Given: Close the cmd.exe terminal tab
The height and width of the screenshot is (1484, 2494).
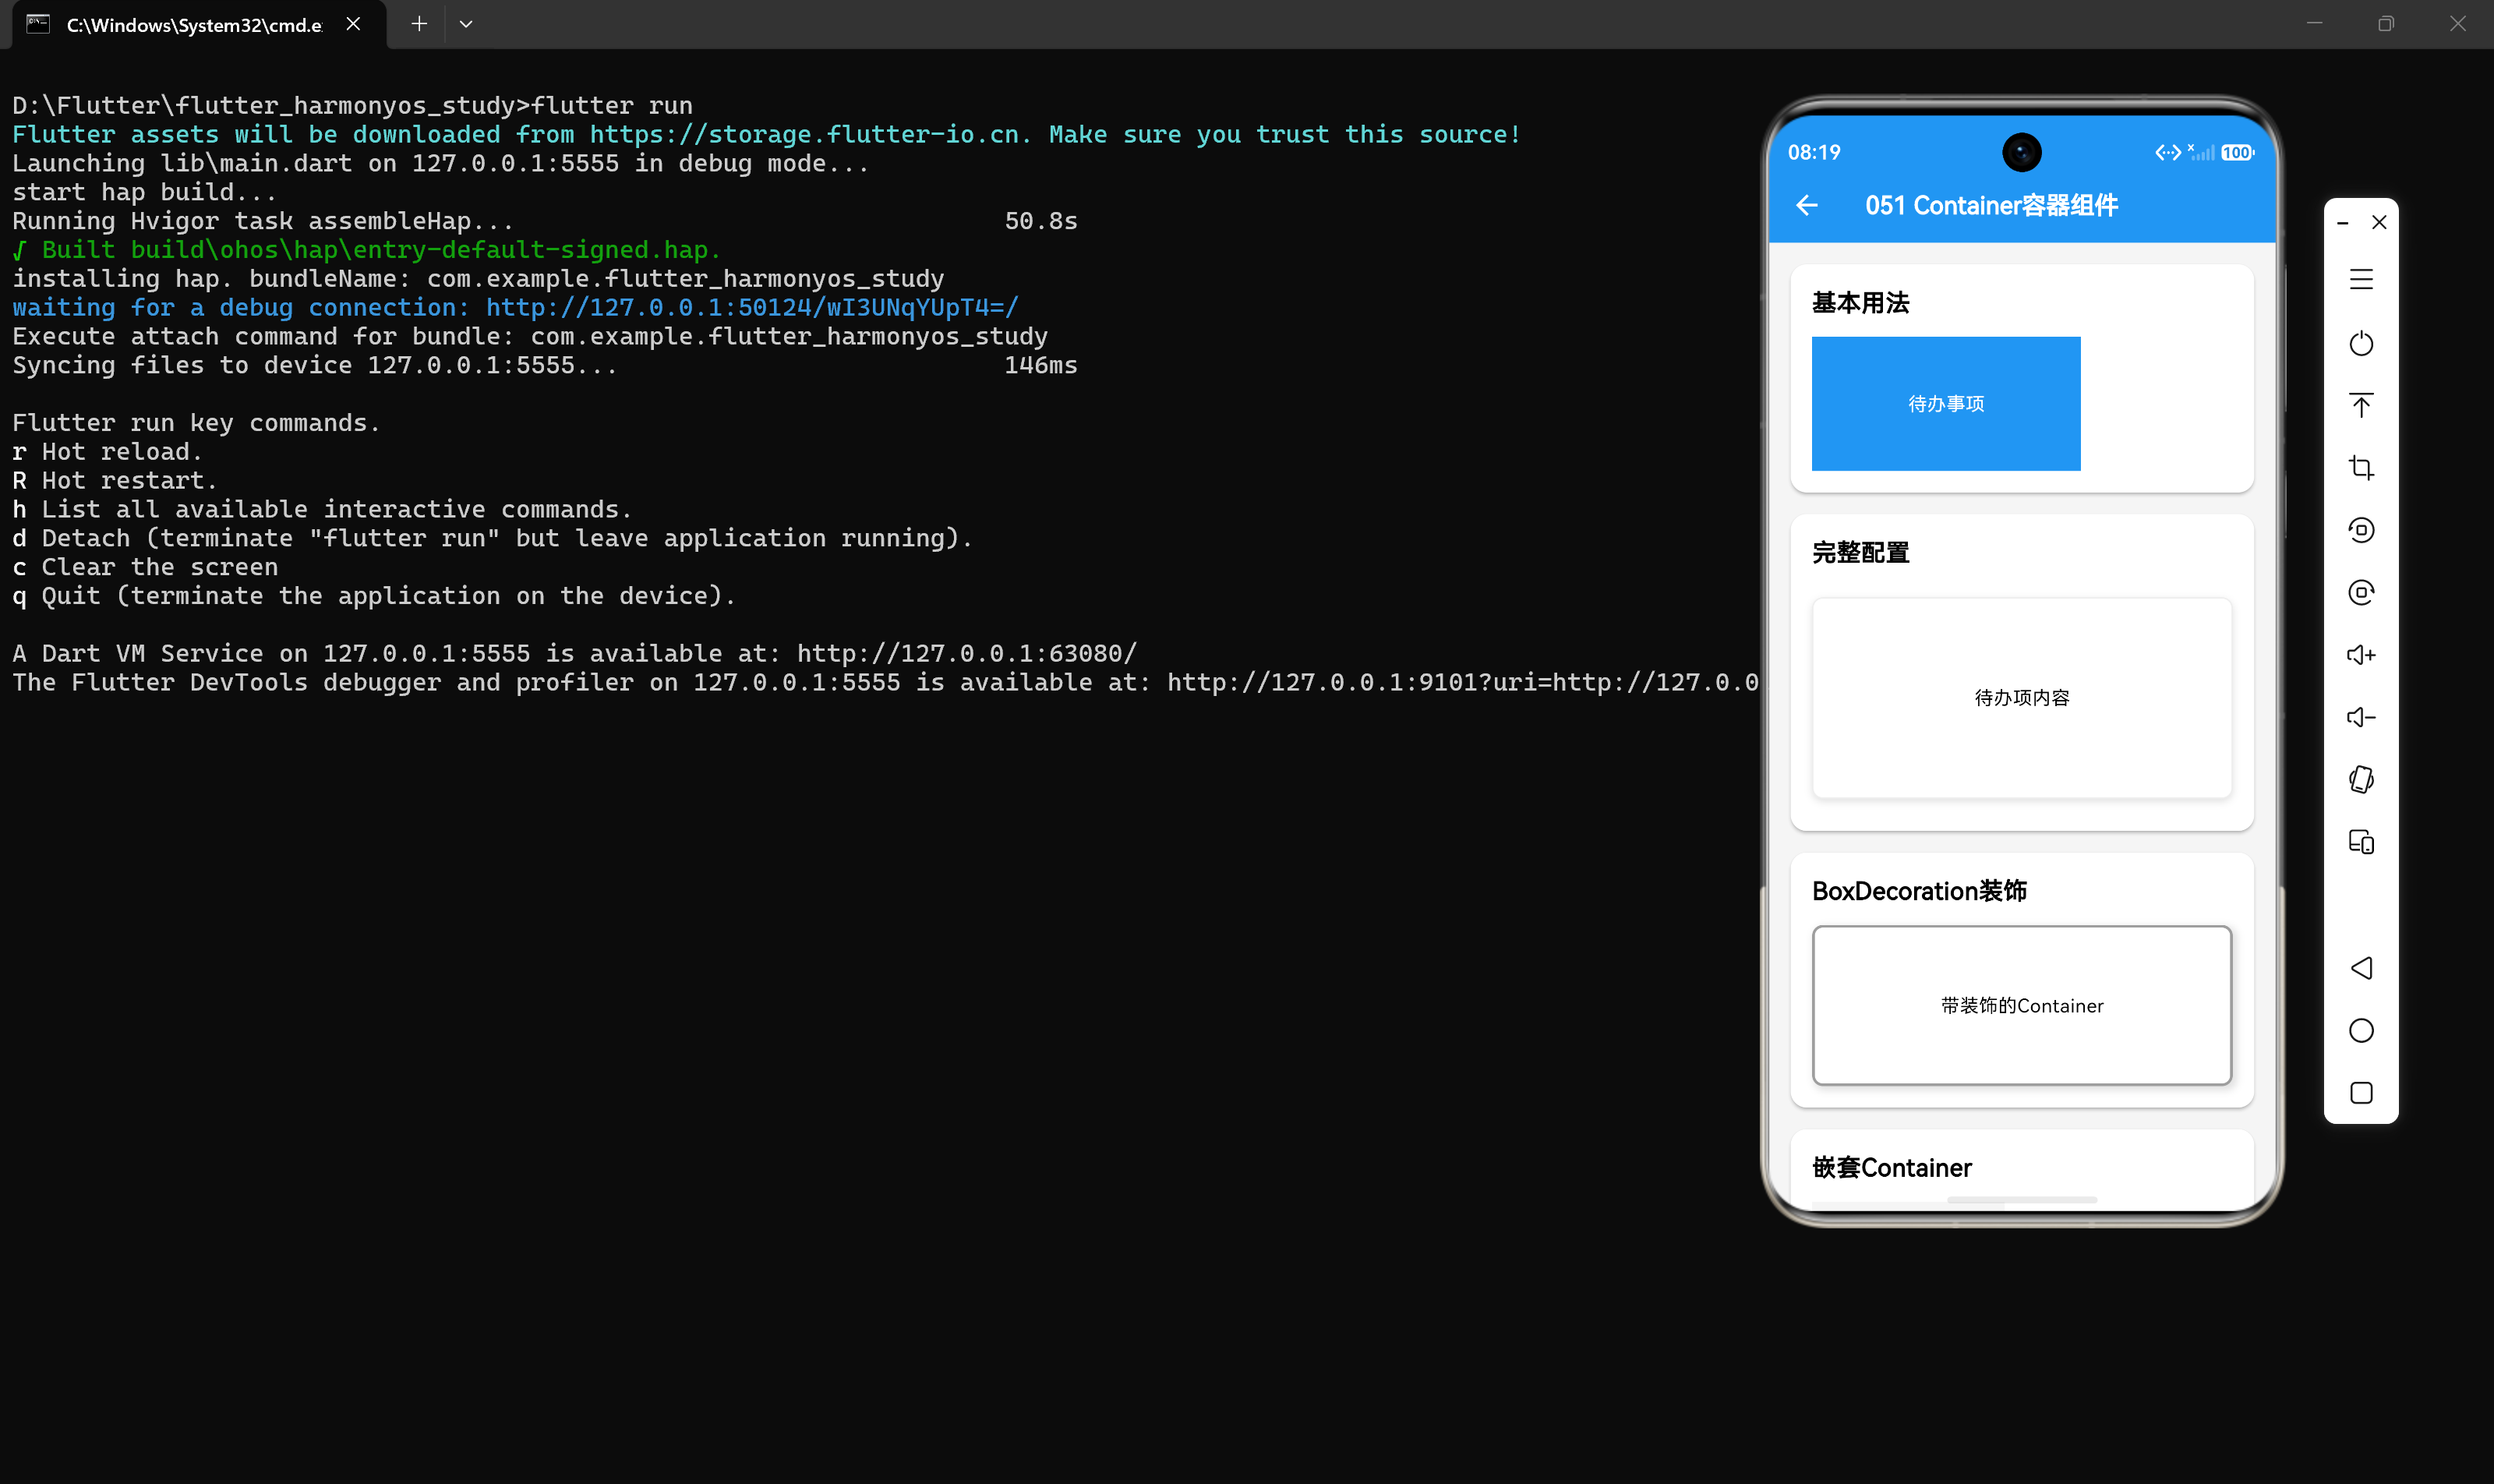Looking at the screenshot, I should click(x=353, y=24).
